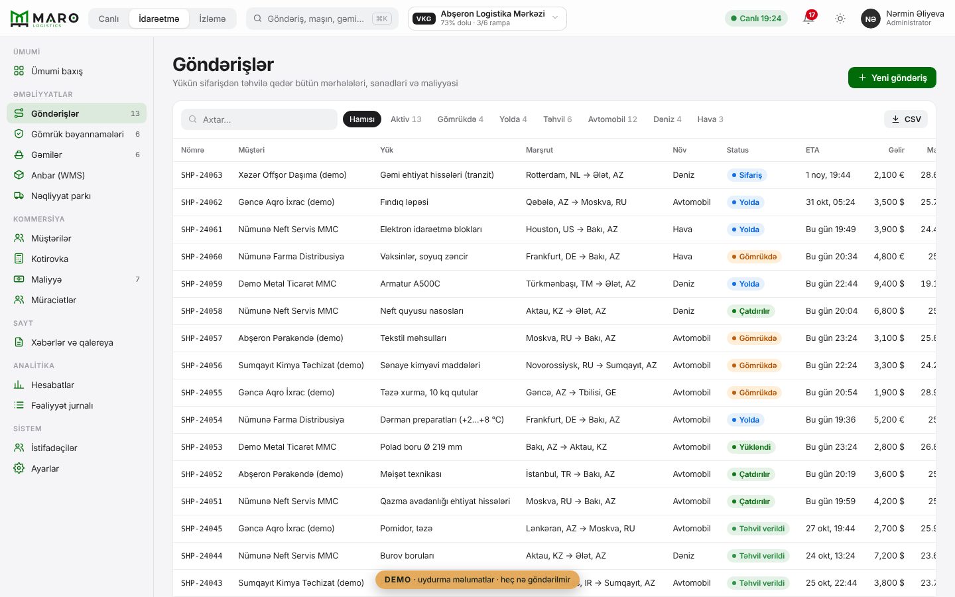Export the table with the CSV button
The image size is (955, 597).
(906, 119)
